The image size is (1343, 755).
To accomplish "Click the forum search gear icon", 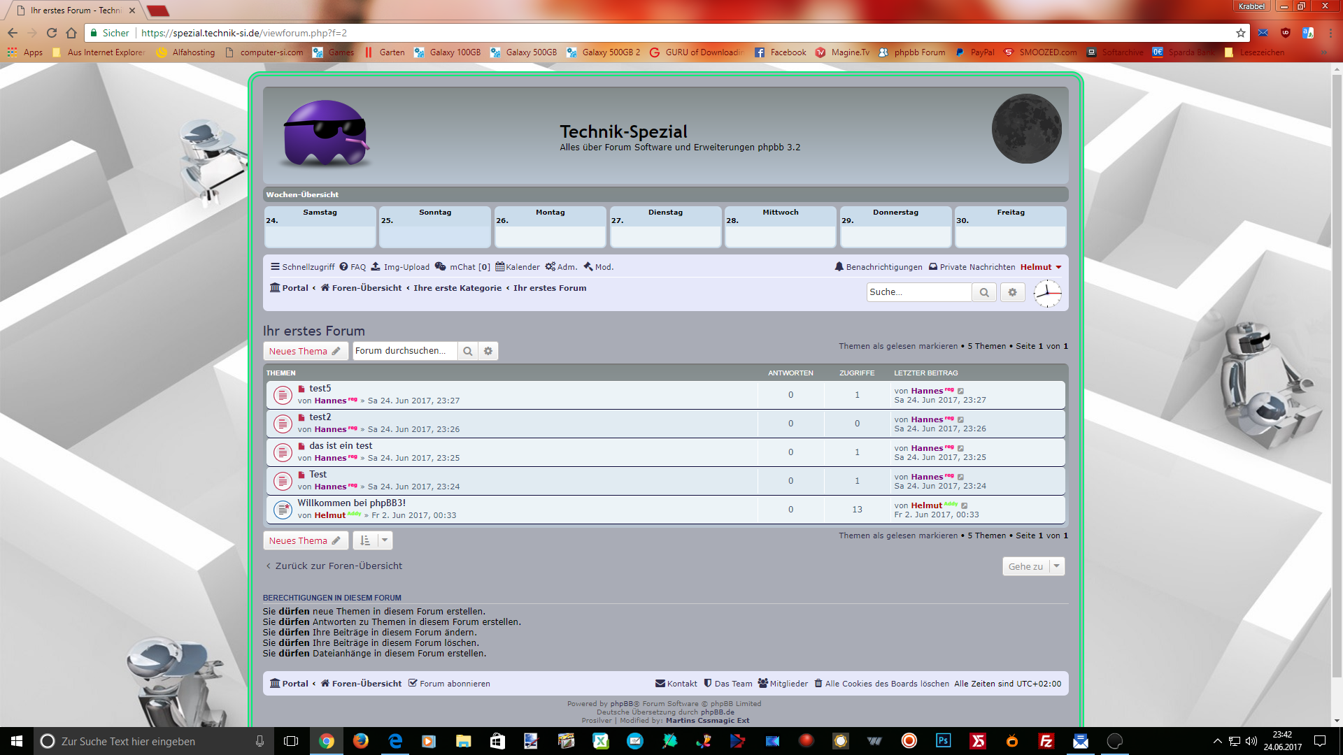I will [488, 351].
